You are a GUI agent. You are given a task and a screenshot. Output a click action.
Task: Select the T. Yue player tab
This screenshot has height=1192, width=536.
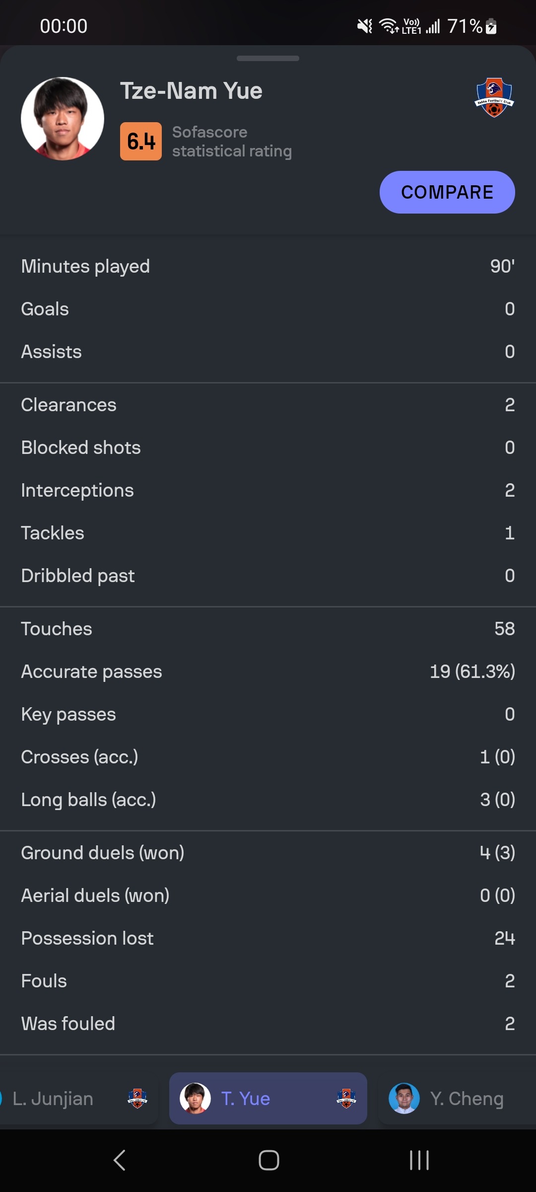pos(268,1098)
